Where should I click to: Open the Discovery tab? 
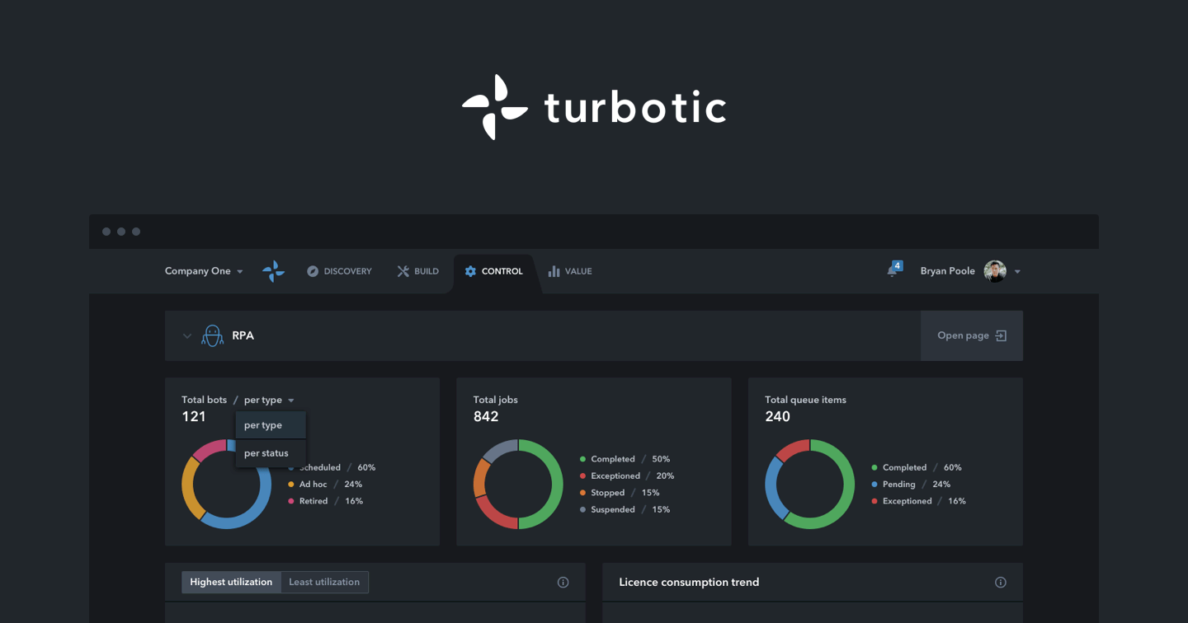pyautogui.click(x=339, y=271)
